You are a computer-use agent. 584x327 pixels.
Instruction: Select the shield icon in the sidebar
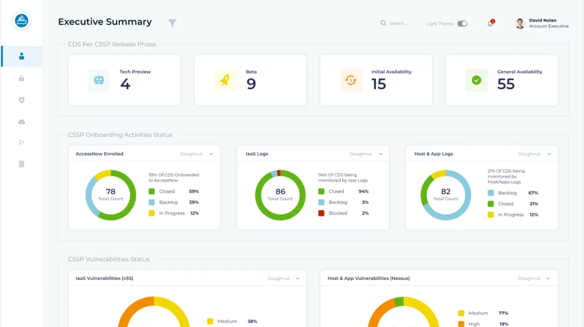click(x=22, y=100)
